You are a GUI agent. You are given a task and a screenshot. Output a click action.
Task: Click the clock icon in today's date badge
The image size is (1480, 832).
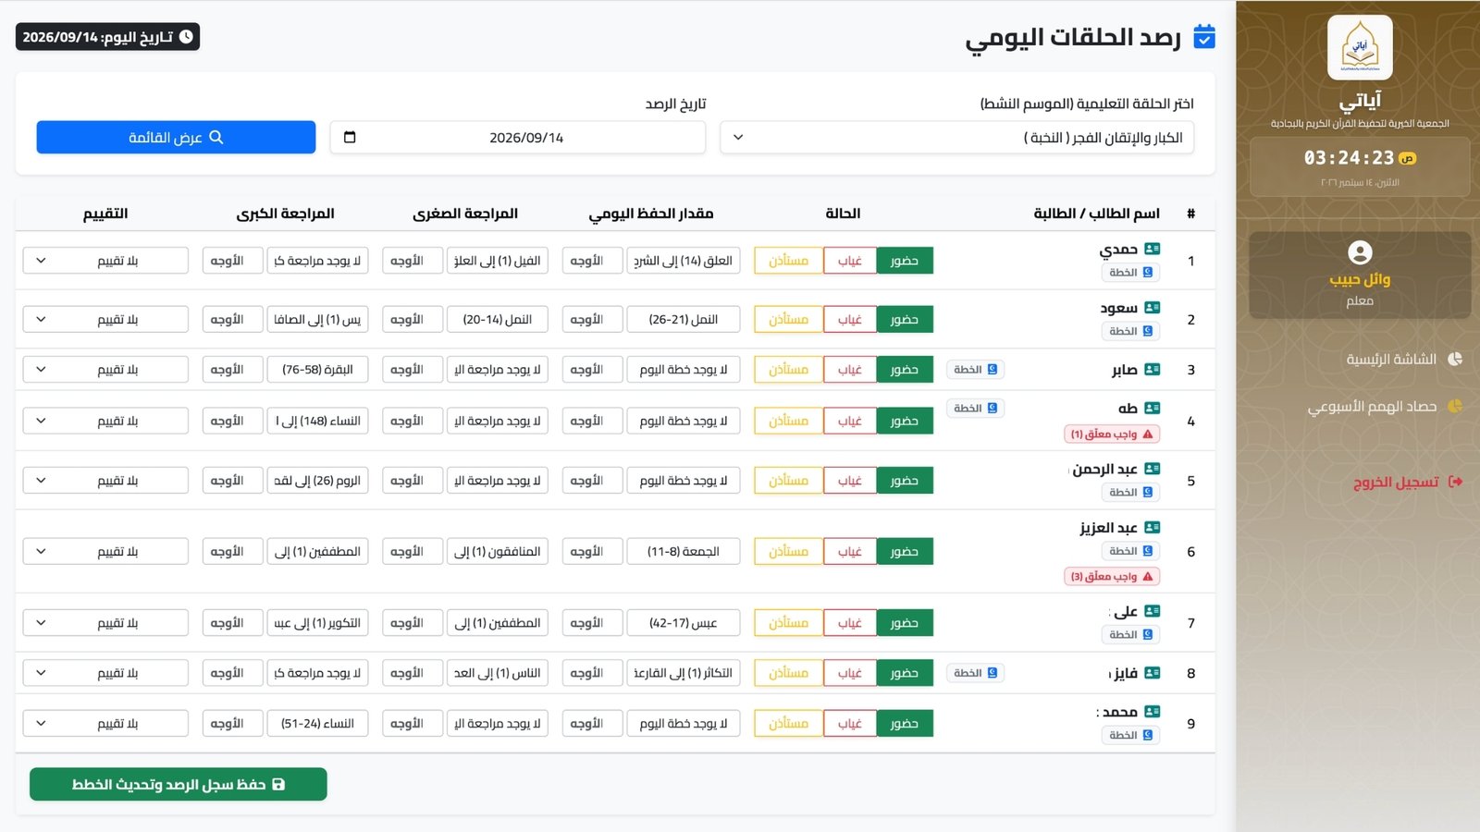coord(186,37)
